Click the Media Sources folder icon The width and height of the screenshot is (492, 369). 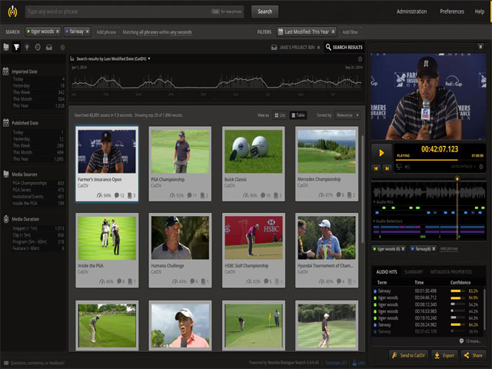(x=5, y=175)
